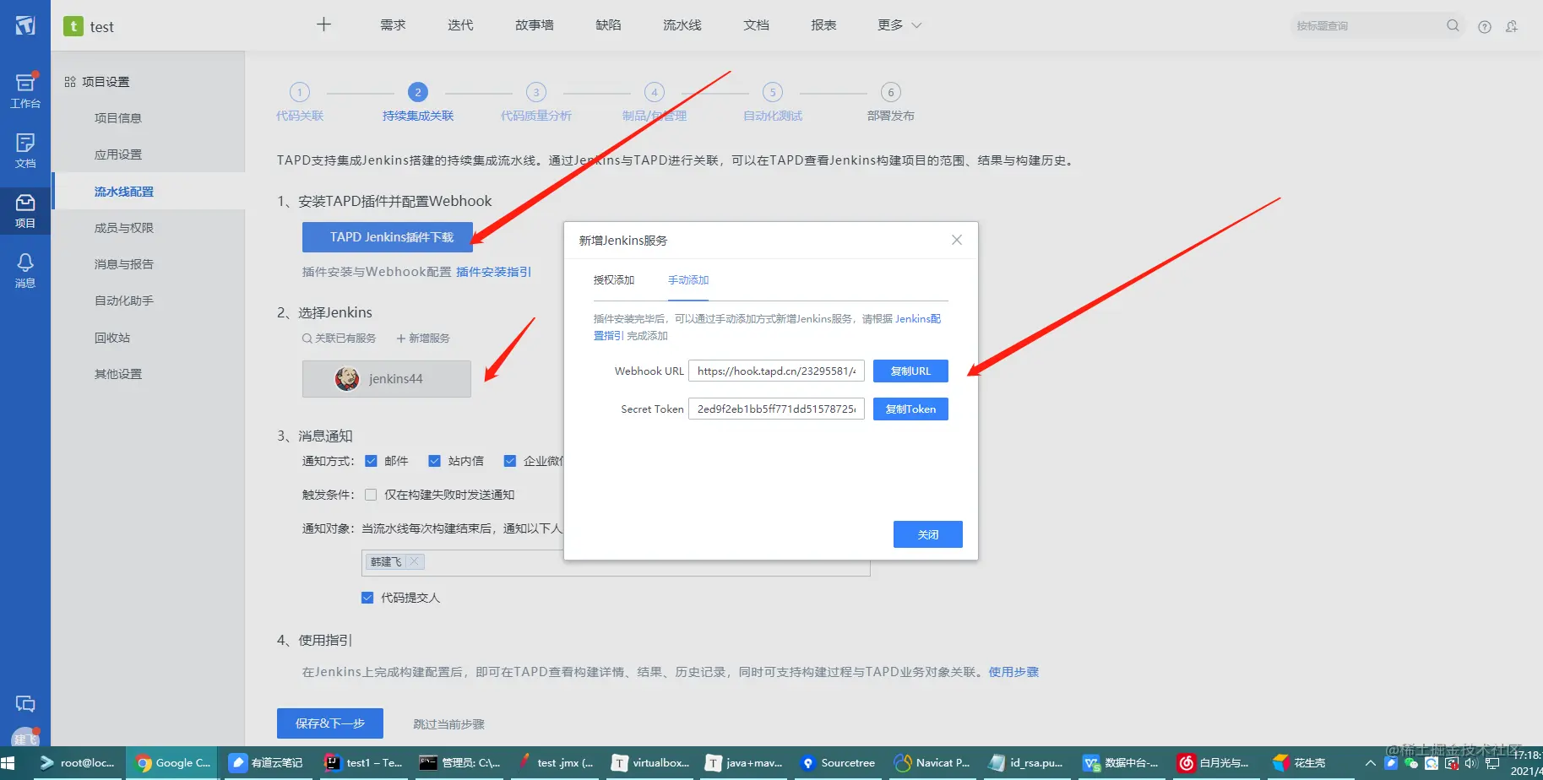
Task: Open the Windows Start menu
Action: click(8, 763)
